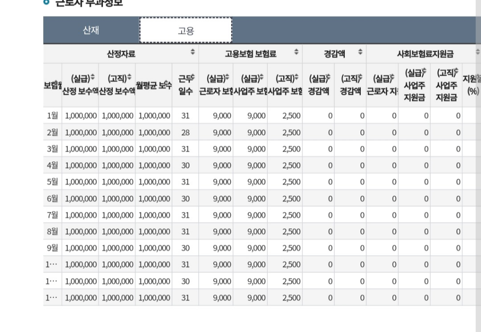The image size is (481, 332).
Task: Click sort icon beside 고용보험 보험료 header
Action: point(296,53)
